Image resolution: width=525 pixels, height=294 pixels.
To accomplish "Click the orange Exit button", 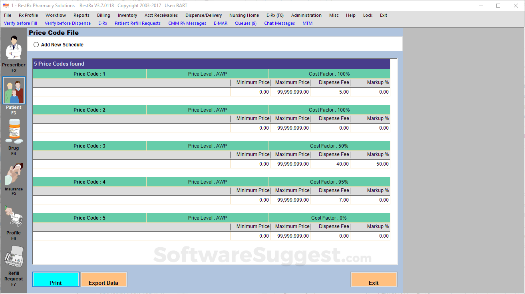I will click(374, 280).
